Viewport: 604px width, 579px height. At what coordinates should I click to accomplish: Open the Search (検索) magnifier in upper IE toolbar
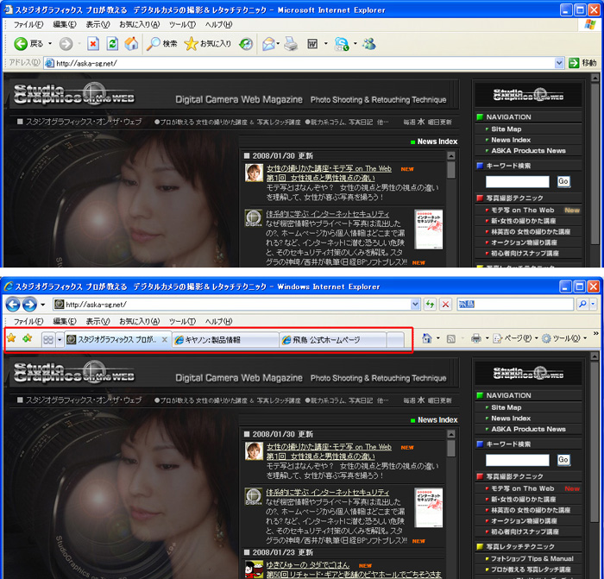coord(161,44)
